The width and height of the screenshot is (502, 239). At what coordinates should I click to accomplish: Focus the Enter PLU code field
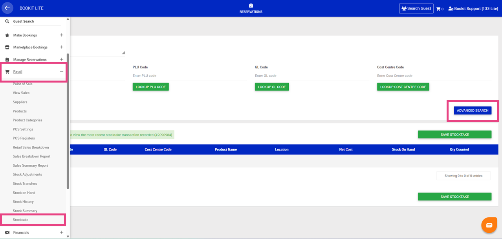pos(190,76)
